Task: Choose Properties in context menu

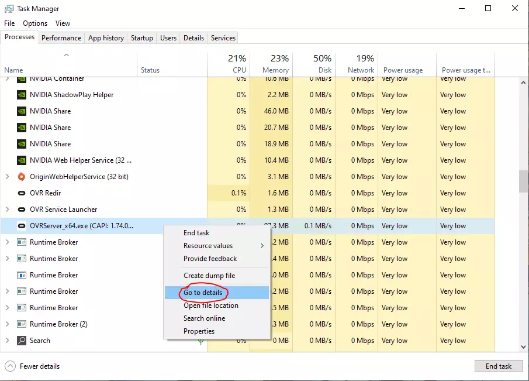Action: (x=217, y=331)
